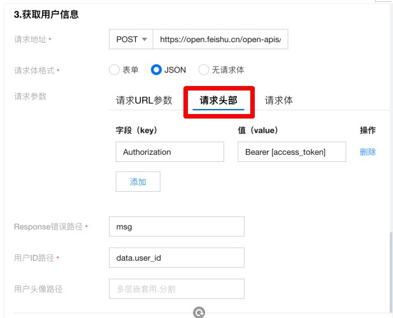393x318 pixels.
Task: Click the Authorization key input field
Action: 169,152
